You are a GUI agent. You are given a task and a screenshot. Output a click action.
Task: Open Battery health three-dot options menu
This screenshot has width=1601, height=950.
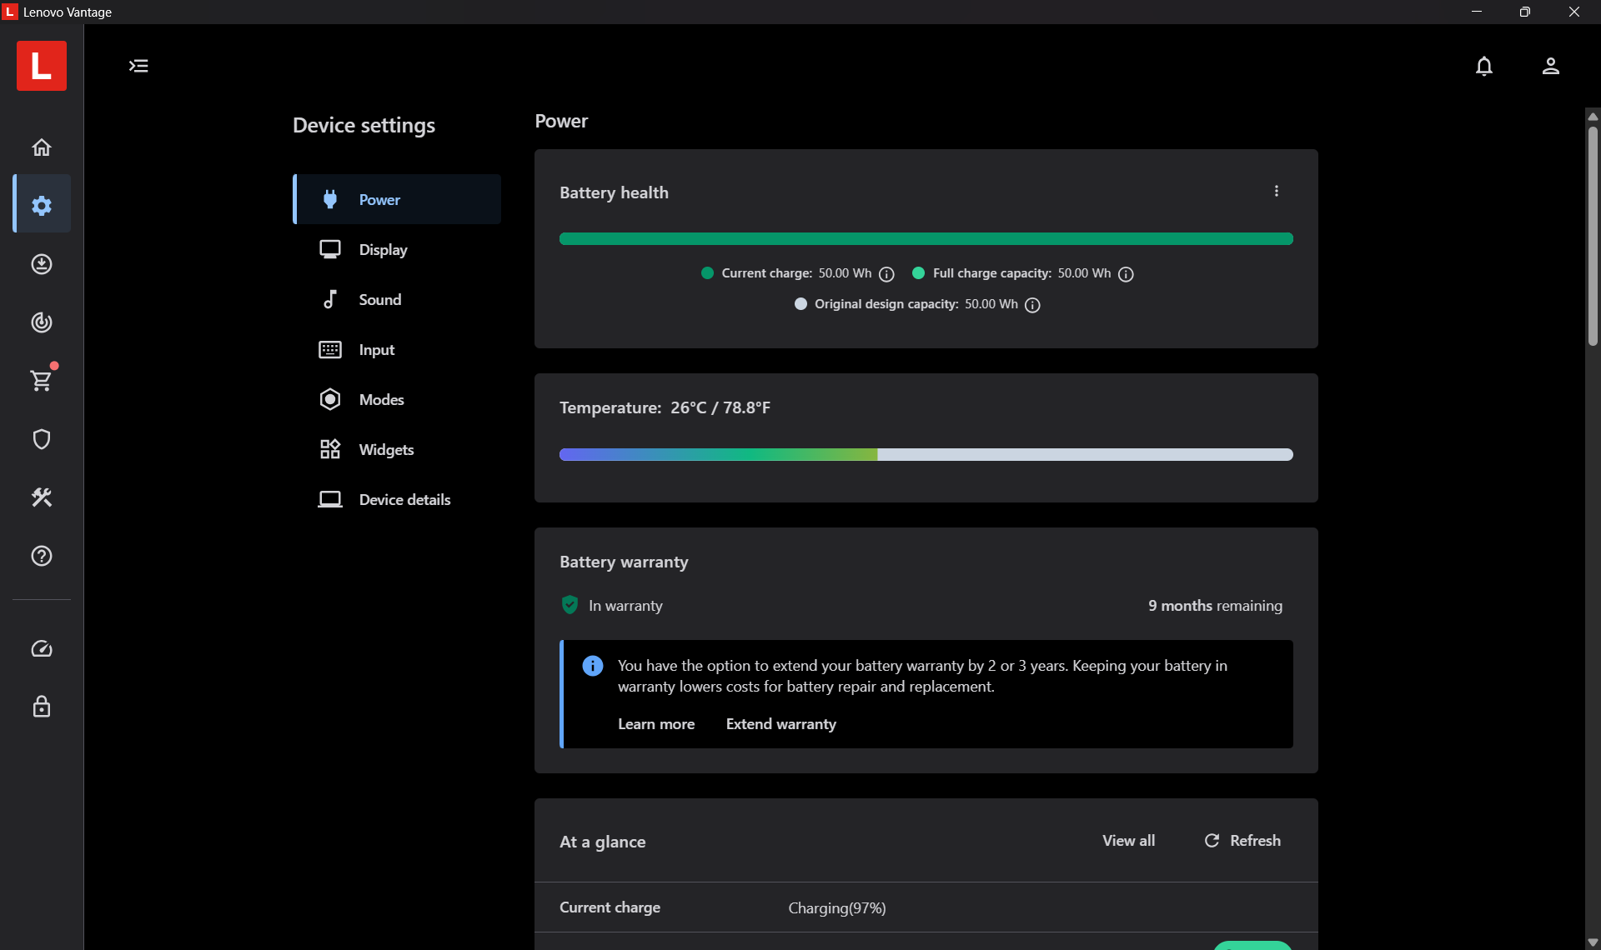click(1276, 191)
